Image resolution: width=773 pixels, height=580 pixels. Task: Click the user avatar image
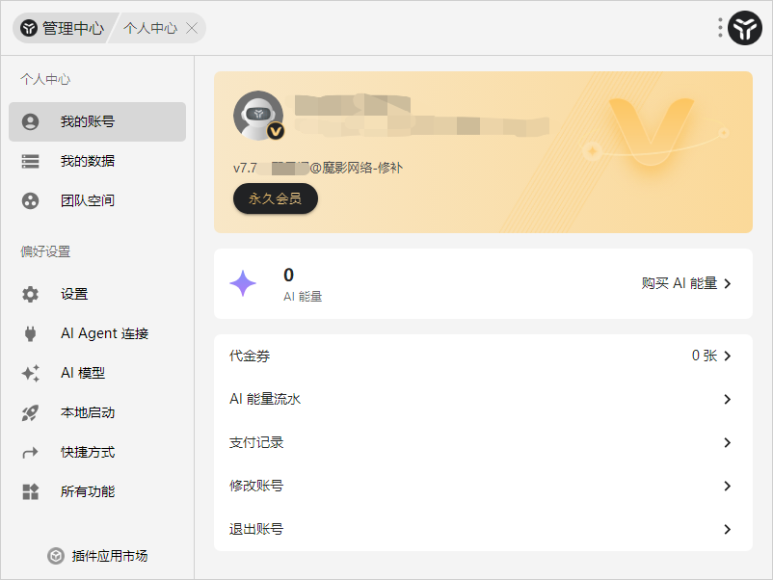[x=257, y=115]
